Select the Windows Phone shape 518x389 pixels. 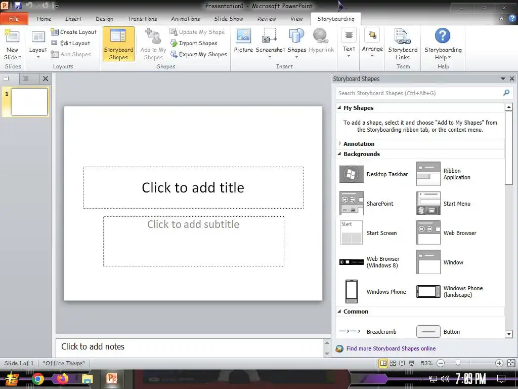click(x=376, y=292)
